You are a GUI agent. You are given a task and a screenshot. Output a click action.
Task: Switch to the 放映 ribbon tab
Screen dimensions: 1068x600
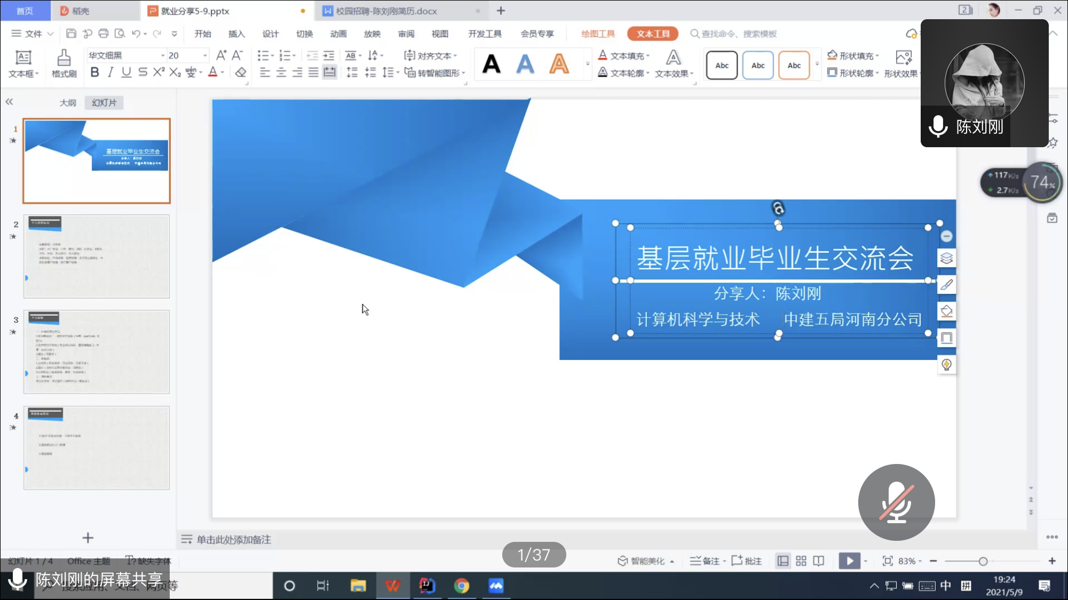pyautogui.click(x=372, y=34)
